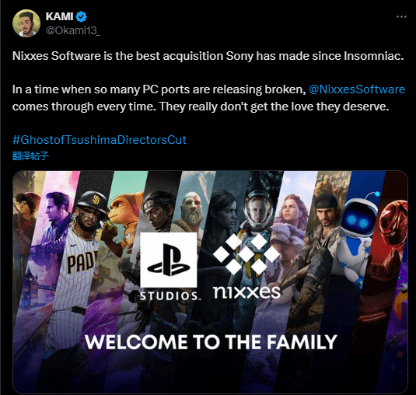The height and width of the screenshot is (395, 416).
Task: Click the blue verified badge next to KAMI
Action: click(81, 16)
